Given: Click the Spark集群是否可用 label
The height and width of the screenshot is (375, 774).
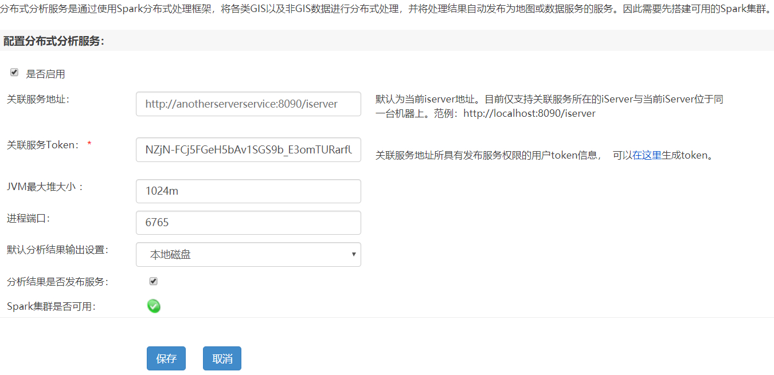Looking at the screenshot, I should tap(51, 306).
